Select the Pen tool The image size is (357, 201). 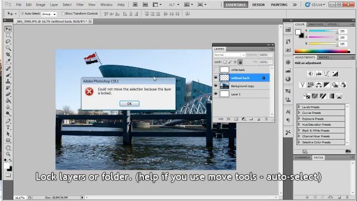point(8,121)
